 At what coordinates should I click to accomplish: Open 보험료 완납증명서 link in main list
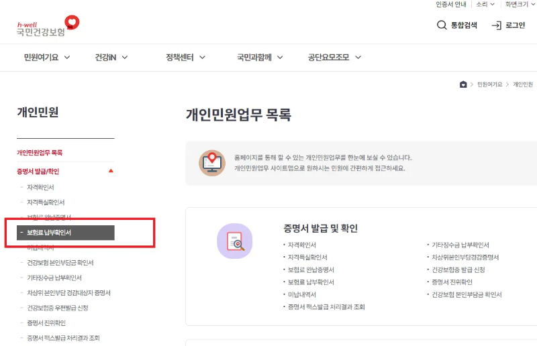pos(311,270)
